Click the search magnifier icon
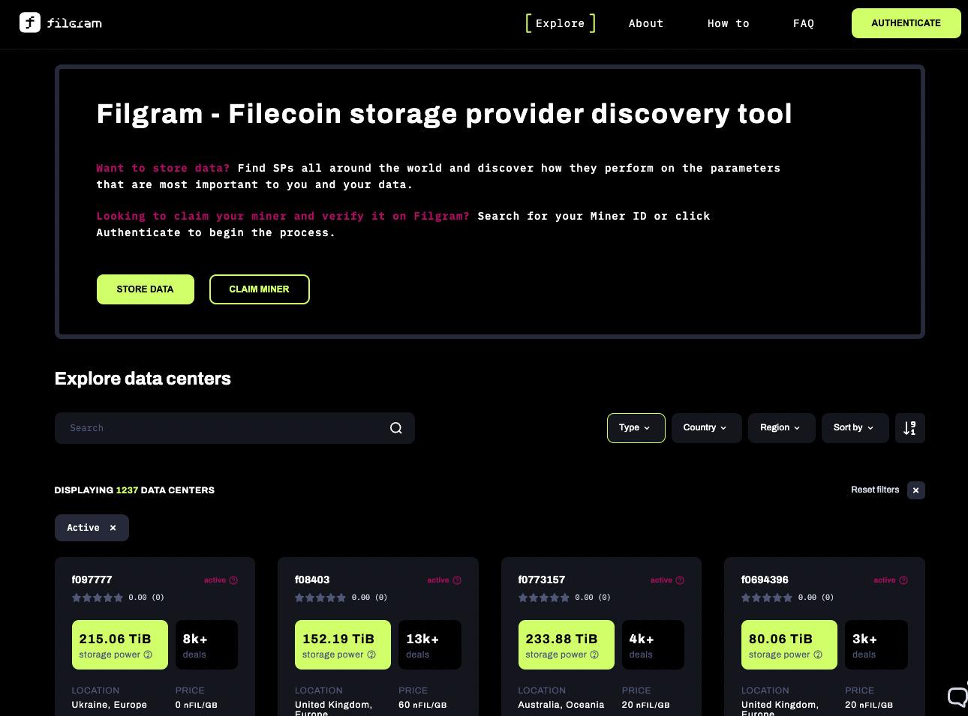The height and width of the screenshot is (716, 968). [396, 428]
